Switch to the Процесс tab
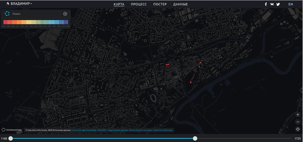 139,4
